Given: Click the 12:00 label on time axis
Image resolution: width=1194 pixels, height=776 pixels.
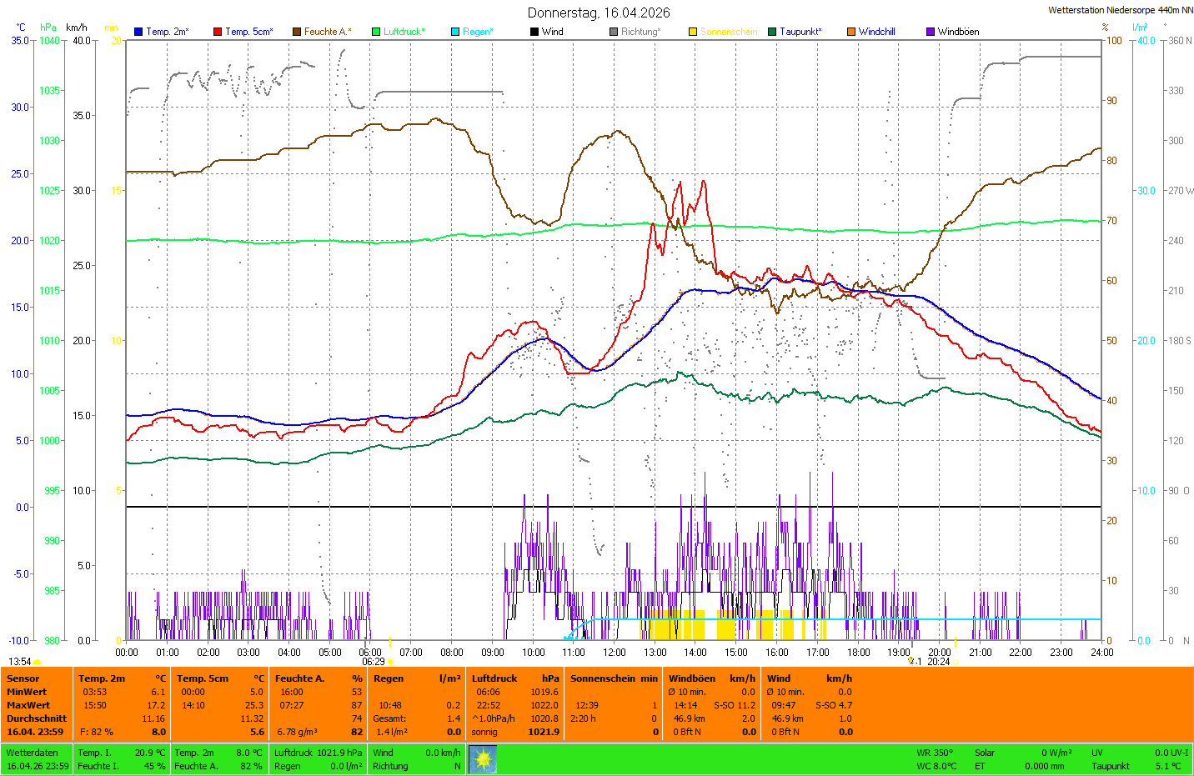Looking at the screenshot, I should (615, 653).
